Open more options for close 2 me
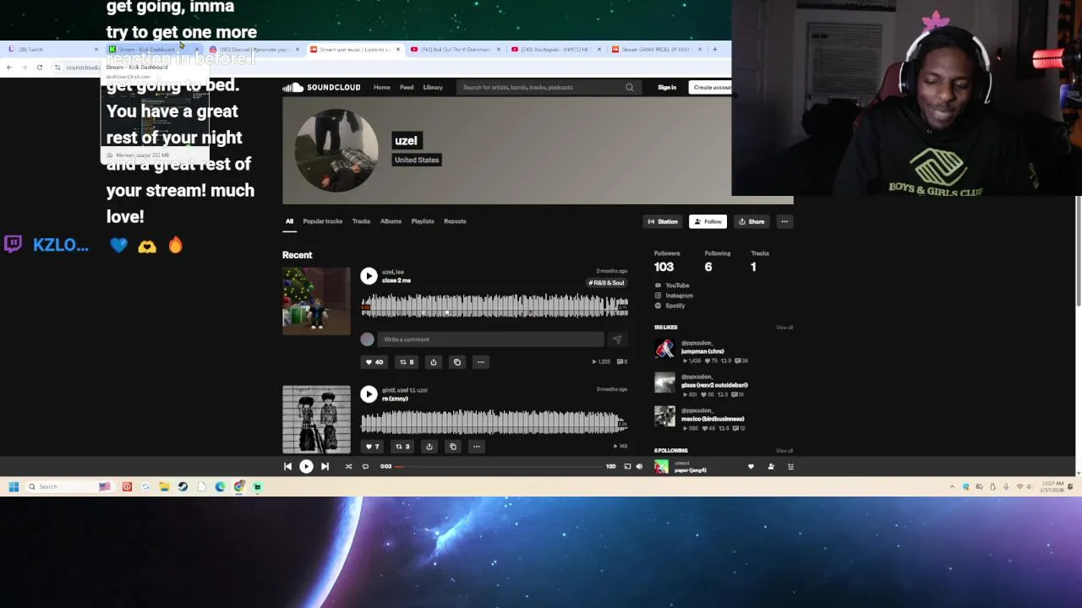The width and height of the screenshot is (1082, 608). 481,362
